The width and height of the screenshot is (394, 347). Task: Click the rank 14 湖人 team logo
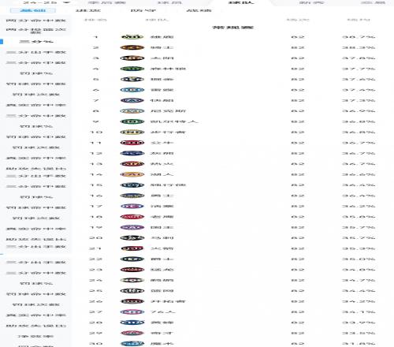(x=132, y=174)
